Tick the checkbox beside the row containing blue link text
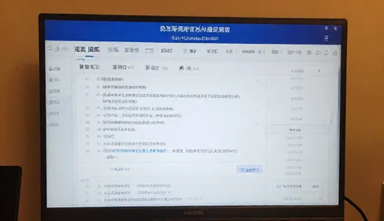 coord(87,151)
